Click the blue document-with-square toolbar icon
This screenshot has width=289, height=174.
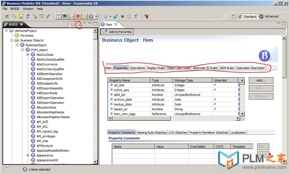tap(136, 16)
